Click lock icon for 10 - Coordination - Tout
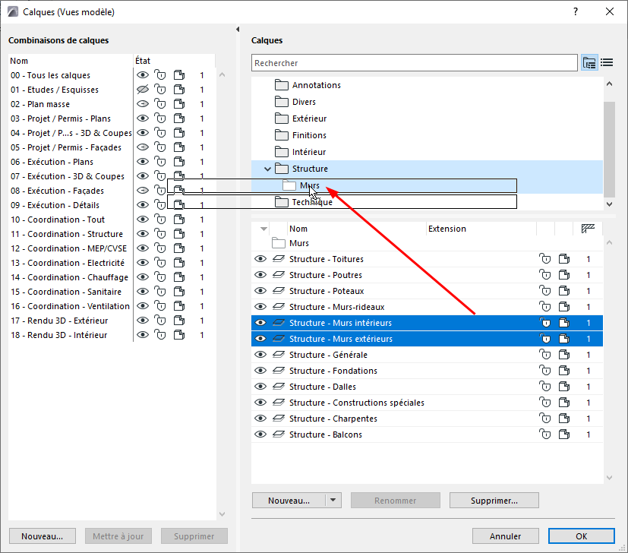The width and height of the screenshot is (628, 553). click(x=160, y=220)
